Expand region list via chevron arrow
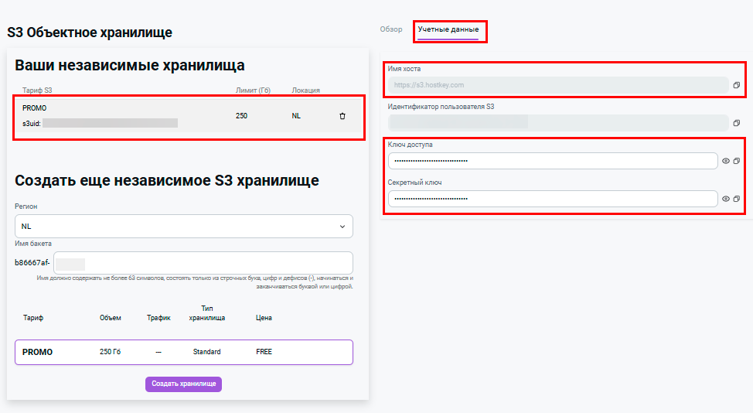Image resolution: width=753 pixels, height=413 pixels. [x=342, y=226]
